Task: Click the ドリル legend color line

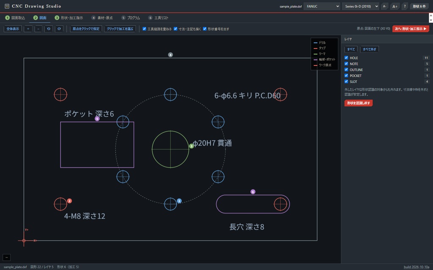Action: (315, 43)
